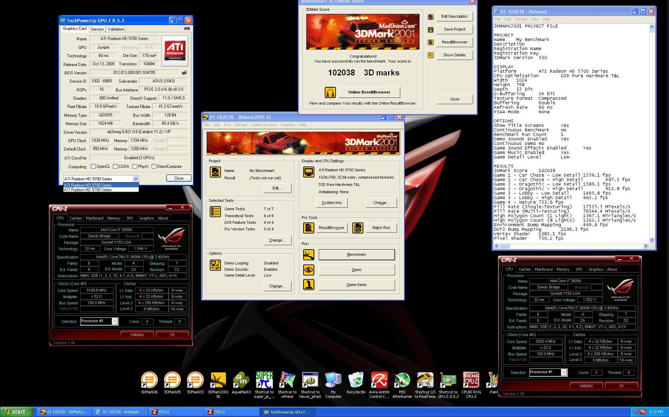Click the Batch Run icon in Pro Tools
Viewport: 669px width, 417px height.
[357, 228]
